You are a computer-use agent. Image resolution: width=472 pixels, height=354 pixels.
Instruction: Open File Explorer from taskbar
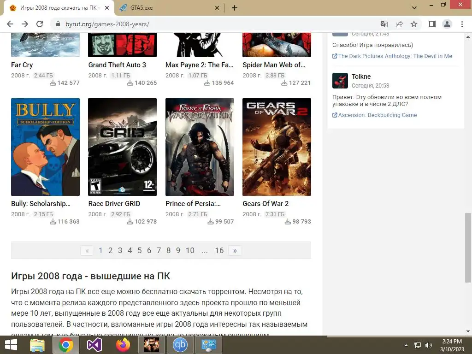37,345
